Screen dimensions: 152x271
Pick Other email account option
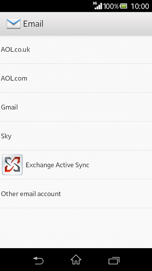click(x=76, y=194)
